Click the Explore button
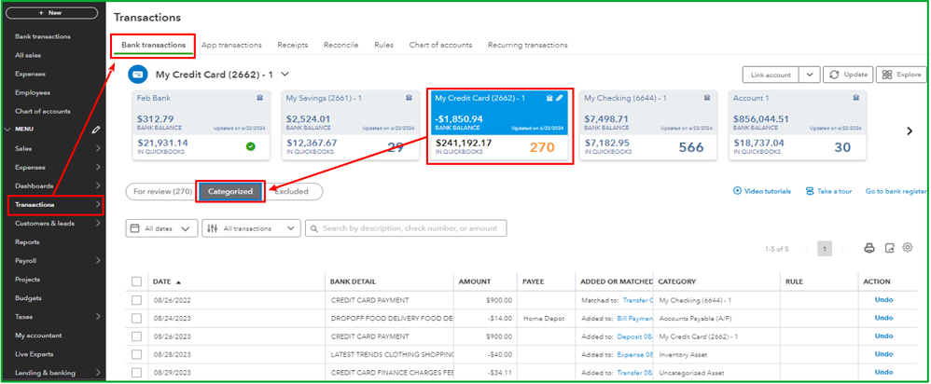This screenshot has height=384, width=931. [x=901, y=75]
